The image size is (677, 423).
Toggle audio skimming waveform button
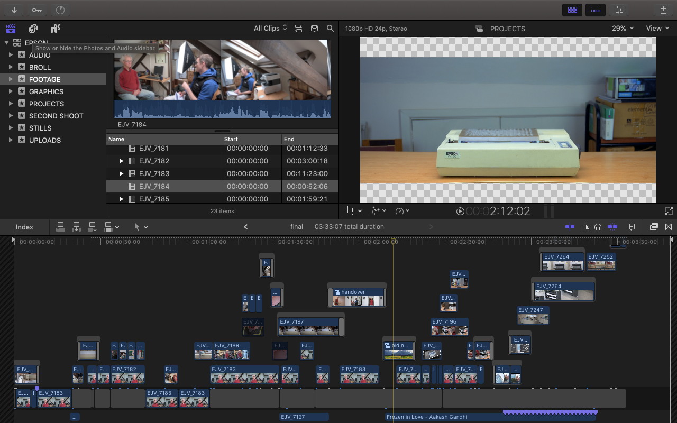tap(584, 227)
